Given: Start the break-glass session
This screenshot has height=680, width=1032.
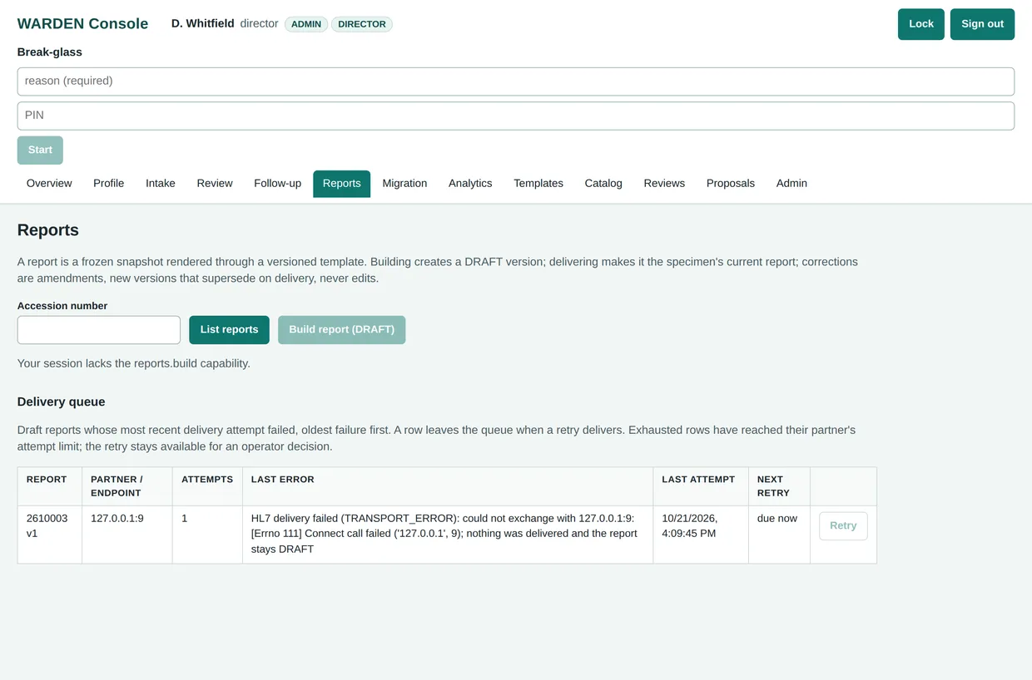Looking at the screenshot, I should pos(40,150).
